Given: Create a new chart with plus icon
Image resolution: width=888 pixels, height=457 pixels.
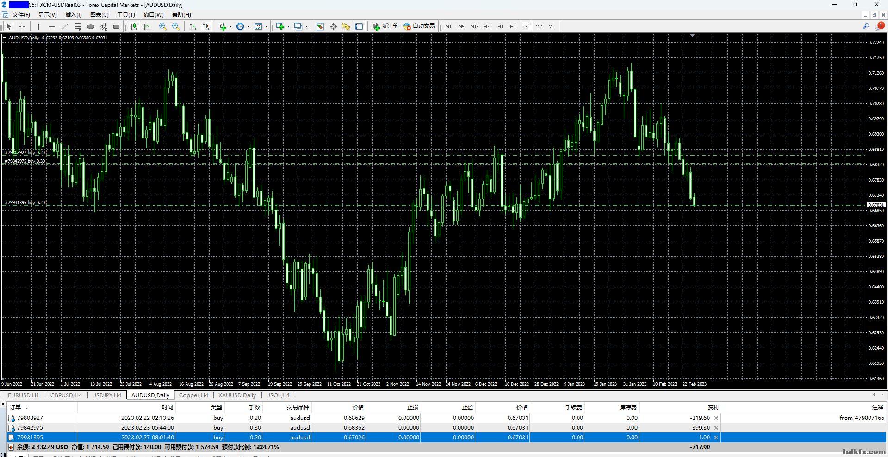Looking at the screenshot, I should (x=280, y=26).
